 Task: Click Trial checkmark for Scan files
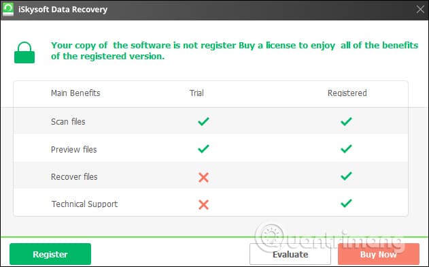[203, 121]
